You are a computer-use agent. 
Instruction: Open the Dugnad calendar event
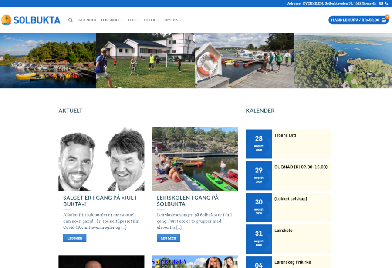(301, 167)
